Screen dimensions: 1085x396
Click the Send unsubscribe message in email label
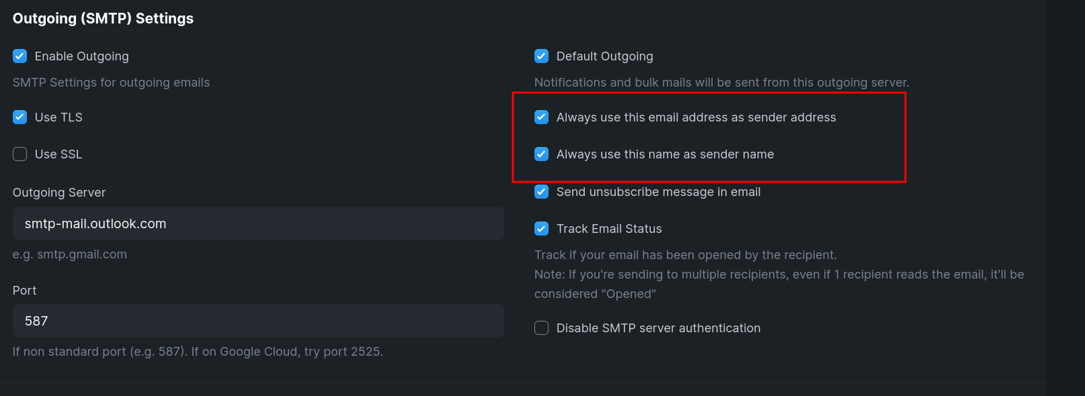click(659, 192)
